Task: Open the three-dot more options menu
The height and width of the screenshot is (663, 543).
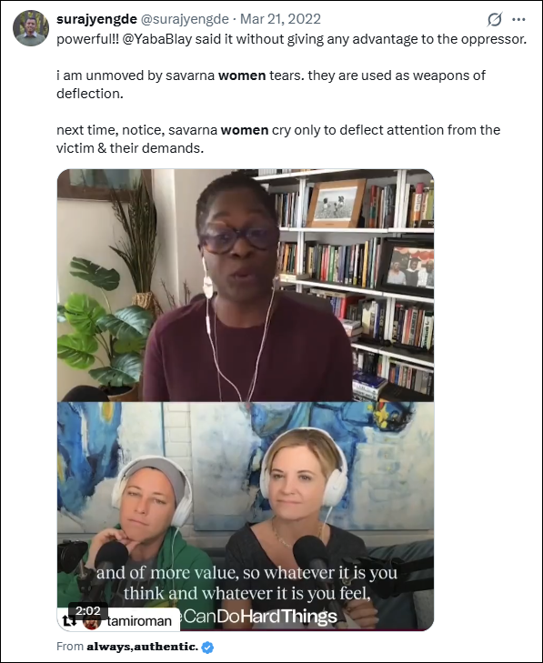Action: [x=518, y=19]
